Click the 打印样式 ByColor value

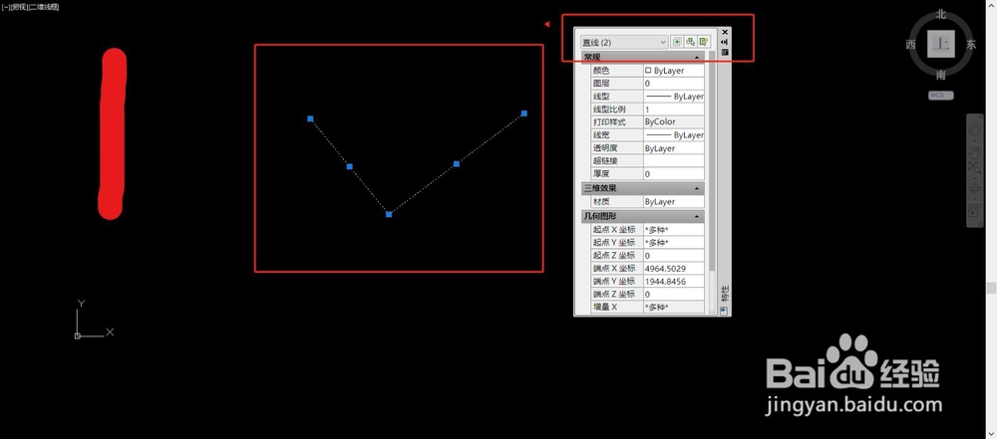coord(673,121)
